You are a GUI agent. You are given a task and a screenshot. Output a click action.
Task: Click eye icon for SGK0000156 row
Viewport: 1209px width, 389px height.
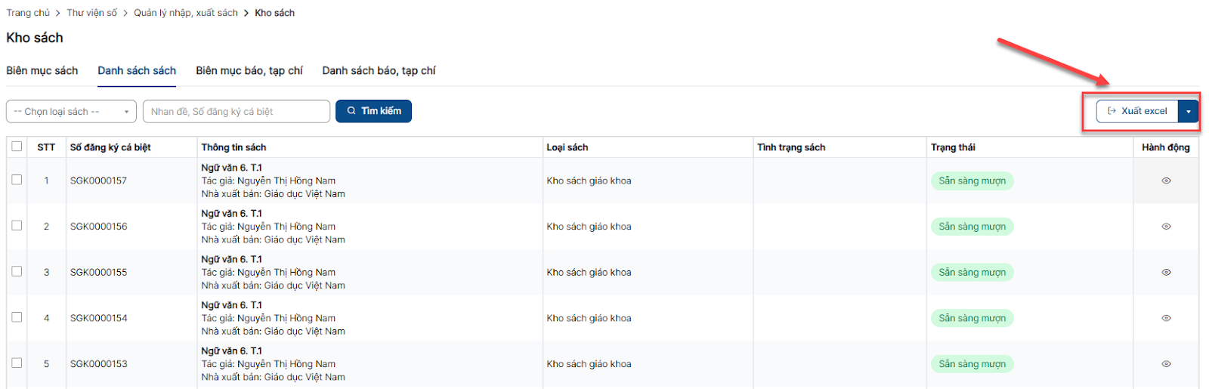pos(1166,227)
